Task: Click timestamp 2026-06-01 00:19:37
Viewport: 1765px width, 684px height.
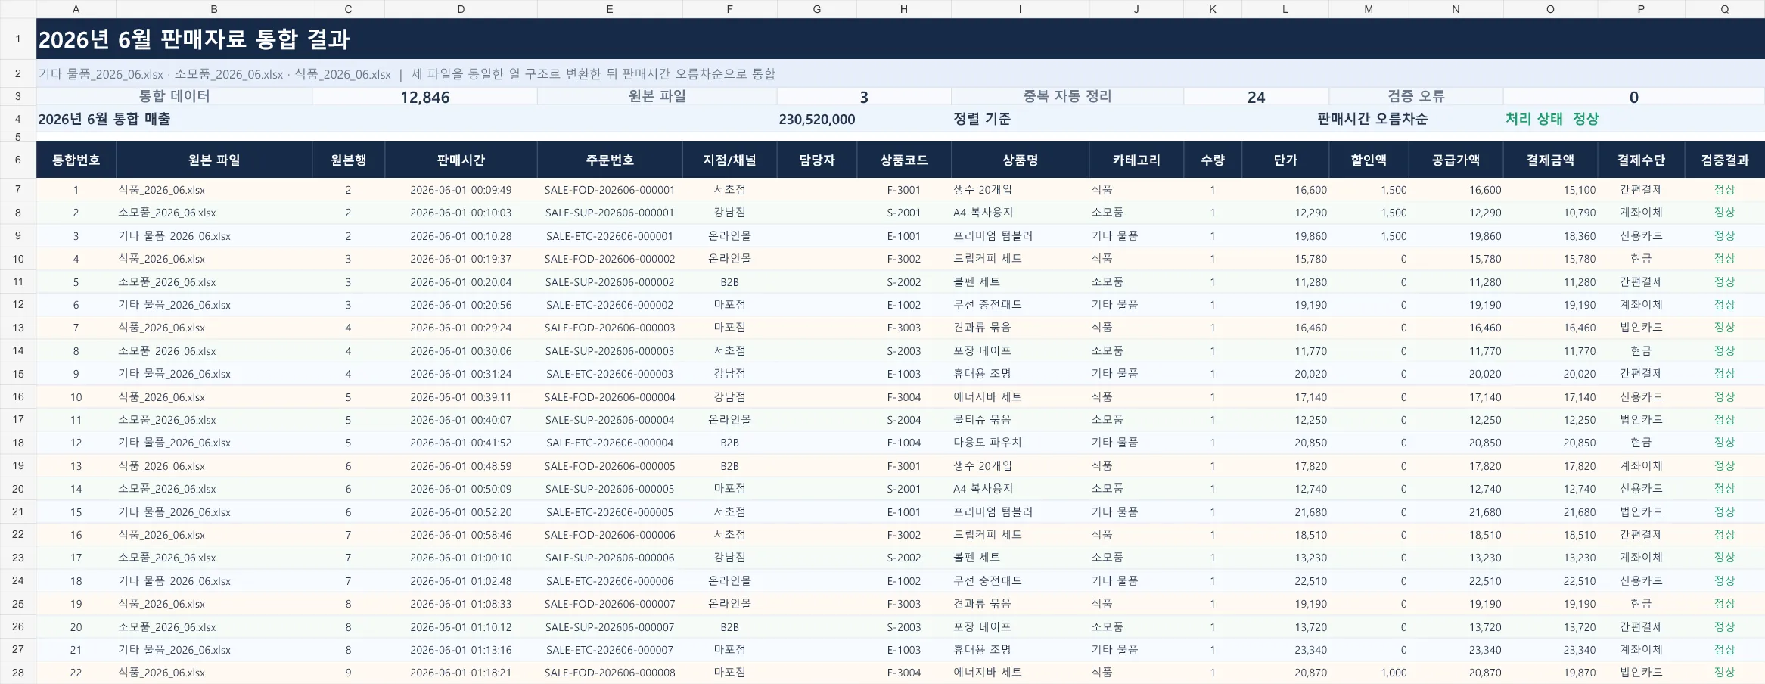Action: click(461, 259)
